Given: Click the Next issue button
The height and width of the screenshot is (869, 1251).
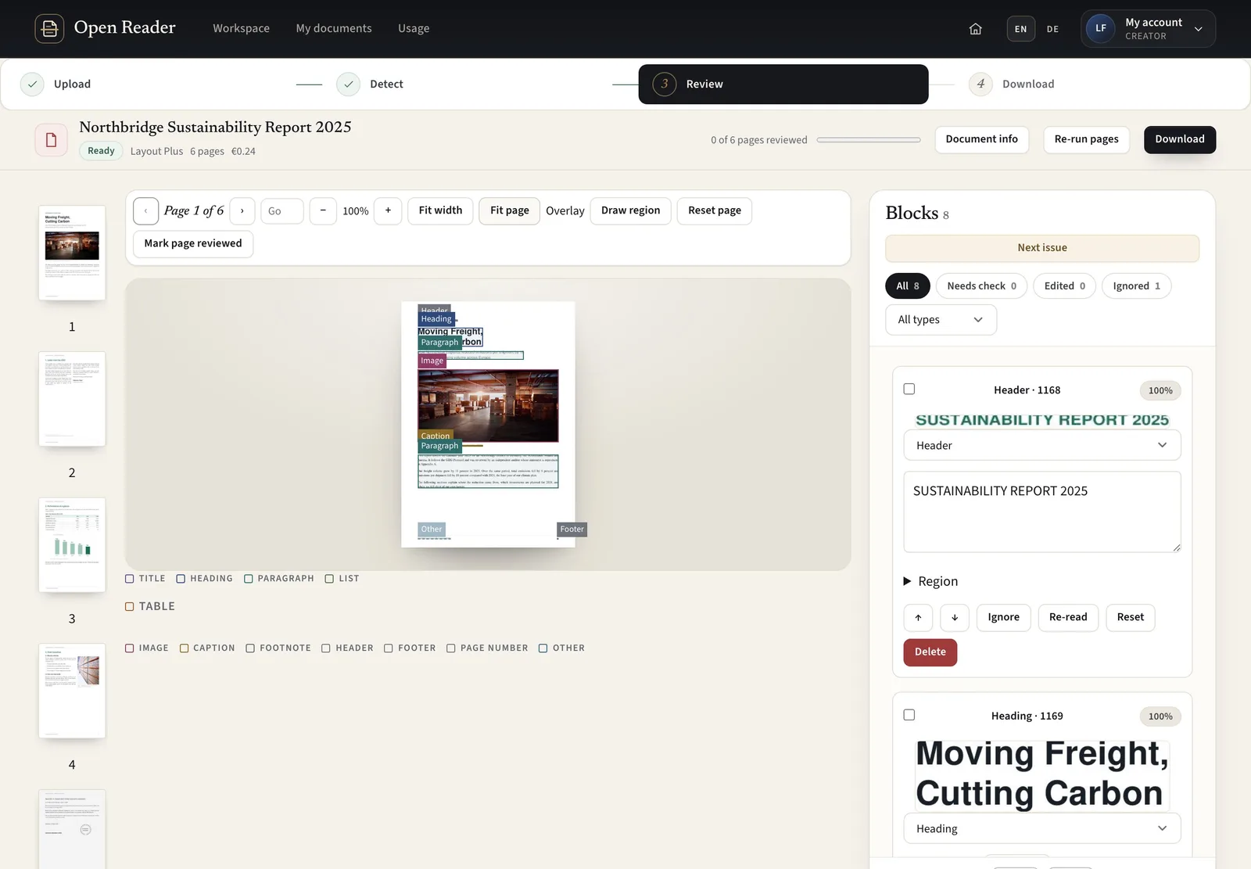Looking at the screenshot, I should click(x=1041, y=248).
